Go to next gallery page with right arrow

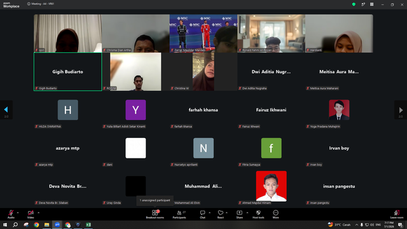coord(401,110)
